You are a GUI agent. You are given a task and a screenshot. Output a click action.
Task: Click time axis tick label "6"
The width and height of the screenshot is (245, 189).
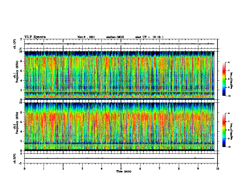tap(140, 169)
